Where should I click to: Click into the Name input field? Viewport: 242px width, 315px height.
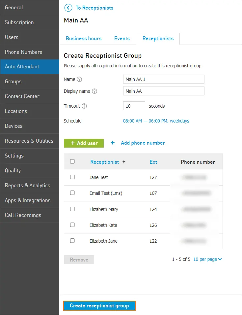click(x=164, y=79)
